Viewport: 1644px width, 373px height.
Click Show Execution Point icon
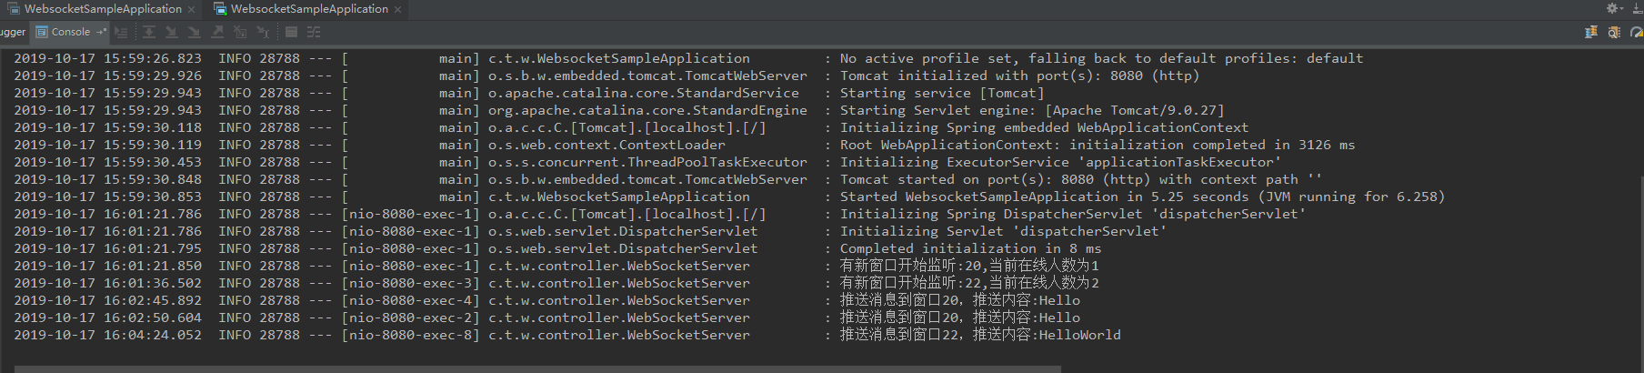pyautogui.click(x=121, y=32)
